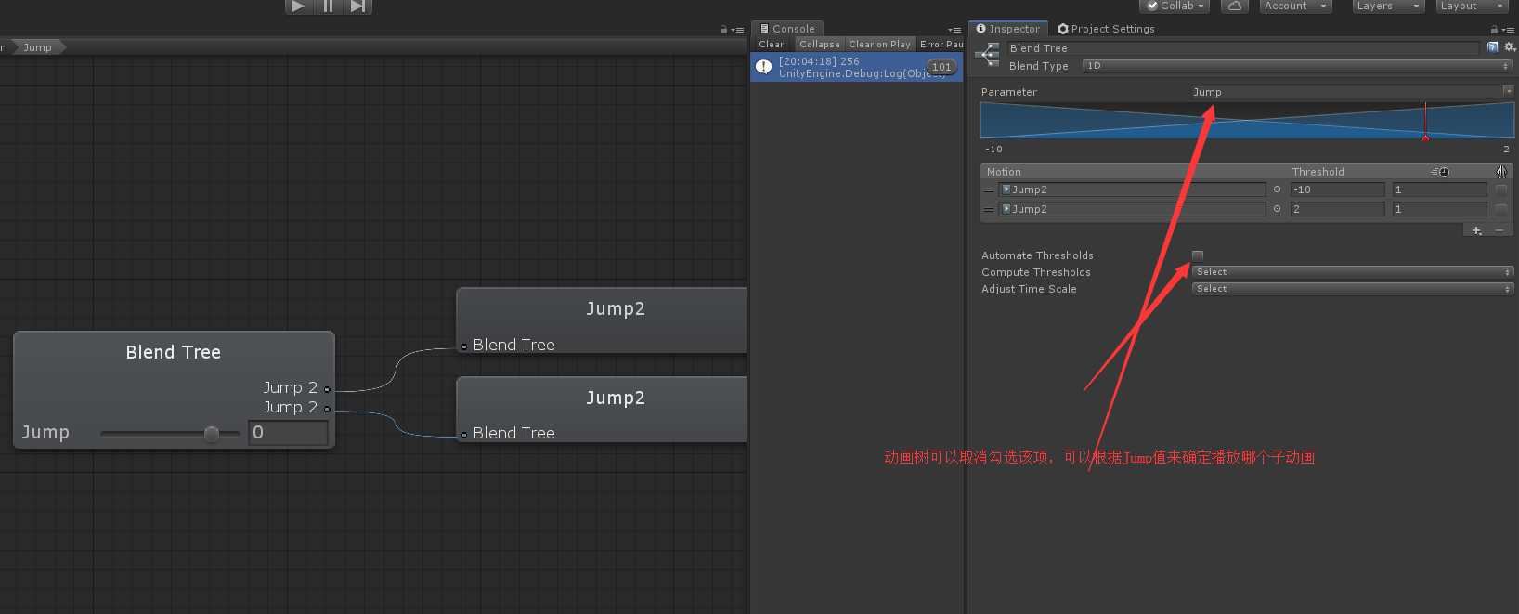The width and height of the screenshot is (1519, 614).
Task: Click the second Jump2 motion field
Action: pos(1132,209)
